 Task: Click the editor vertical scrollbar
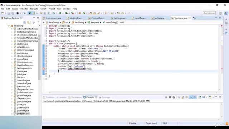click(219, 57)
